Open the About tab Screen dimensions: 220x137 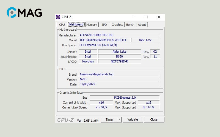coord(142,25)
